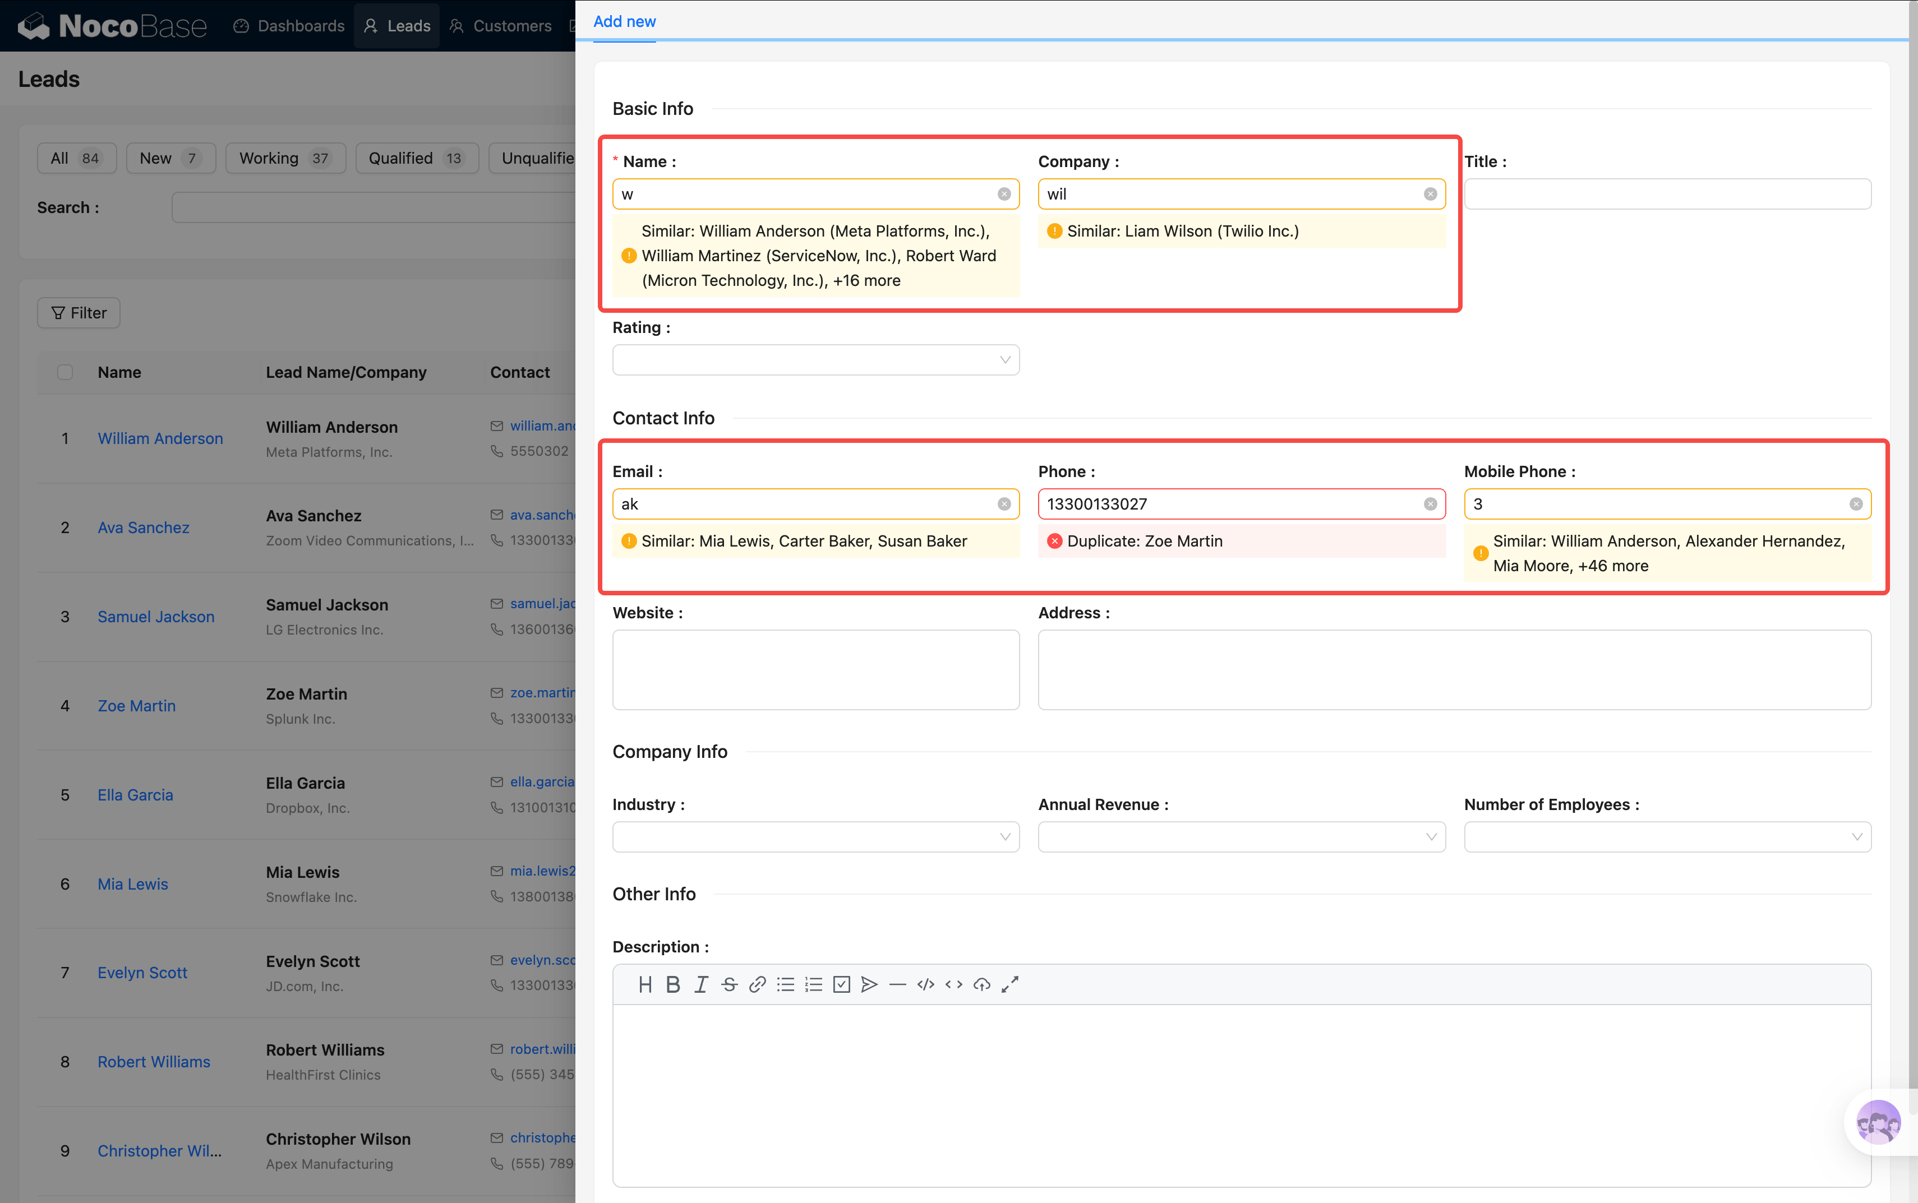Open the AI assistant avatar button
This screenshot has width=1918, height=1203.
tap(1878, 1122)
